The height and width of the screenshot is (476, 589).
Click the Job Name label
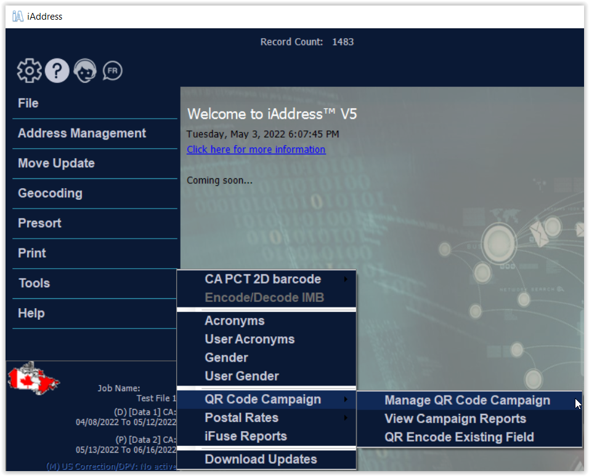click(119, 388)
